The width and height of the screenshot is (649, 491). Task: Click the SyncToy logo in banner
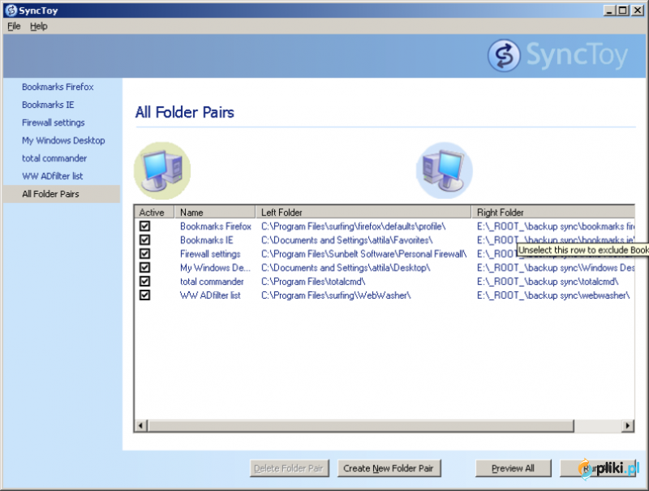pos(558,55)
